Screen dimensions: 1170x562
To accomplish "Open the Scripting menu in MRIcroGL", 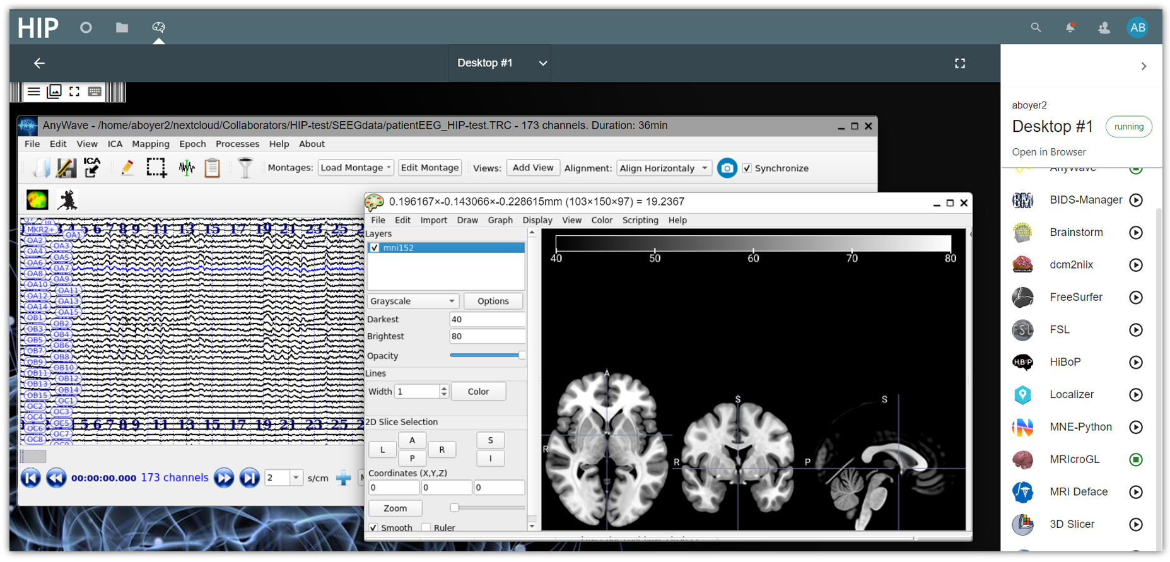I will click(640, 220).
